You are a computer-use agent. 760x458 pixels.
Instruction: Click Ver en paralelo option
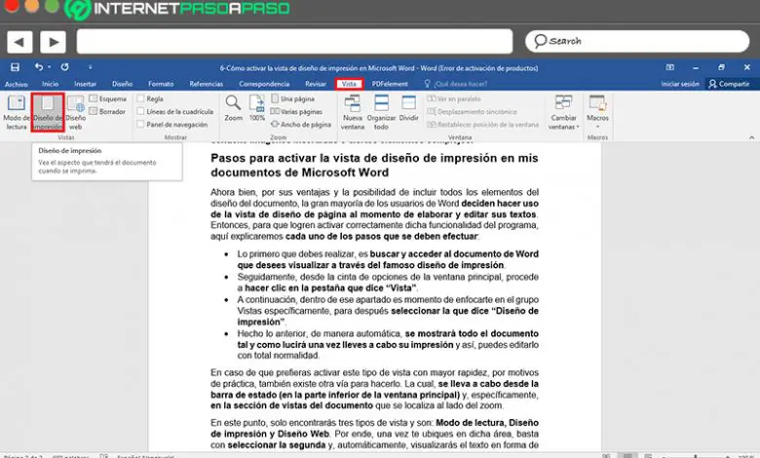pyautogui.click(x=454, y=98)
